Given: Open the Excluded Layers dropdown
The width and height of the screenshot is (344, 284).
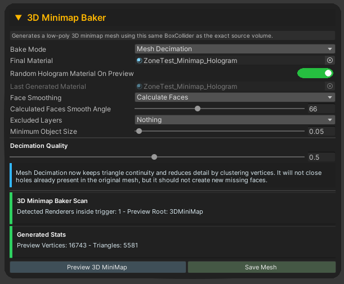Looking at the screenshot, I should click(235, 120).
